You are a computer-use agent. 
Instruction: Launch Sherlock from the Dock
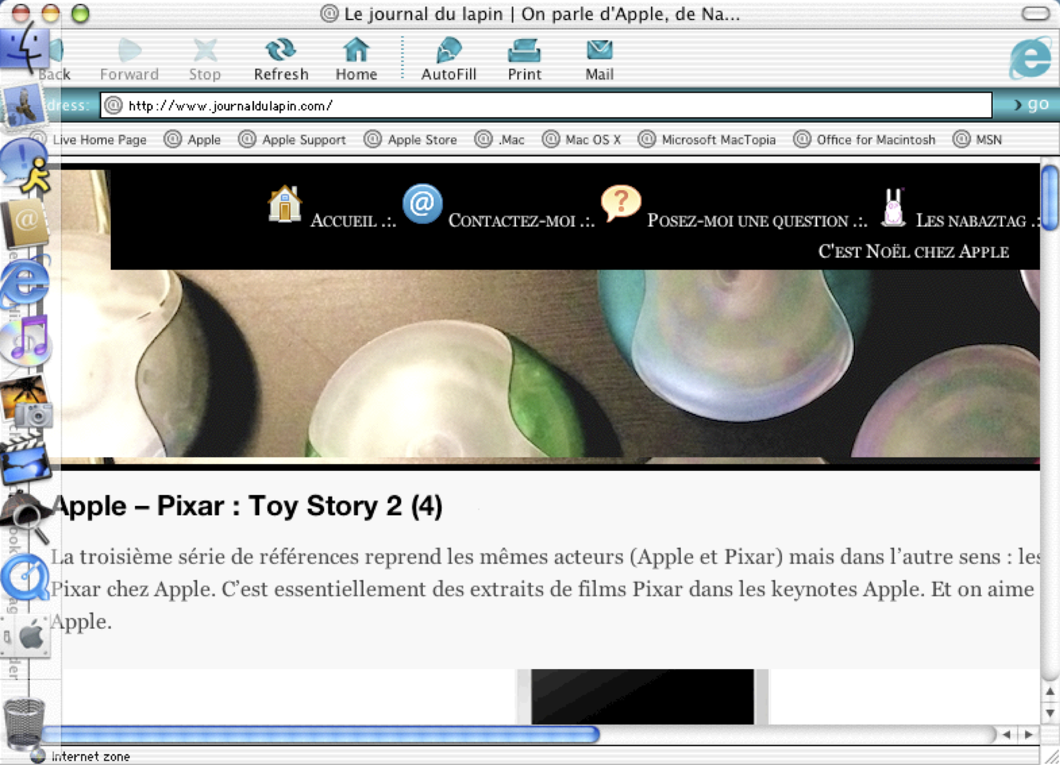(x=26, y=516)
